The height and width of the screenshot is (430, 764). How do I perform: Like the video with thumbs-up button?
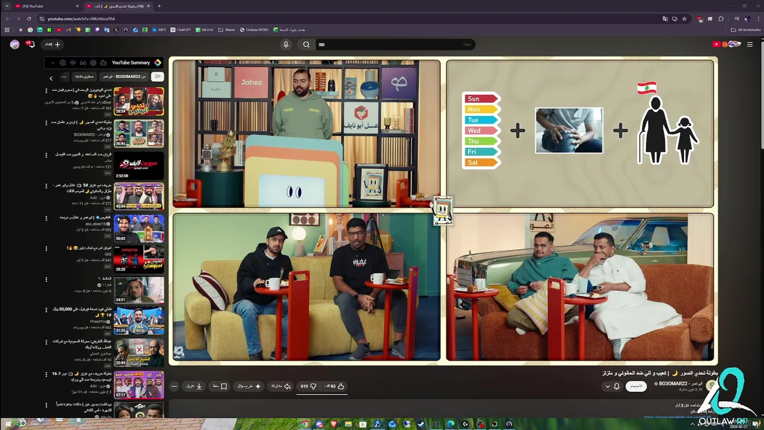pos(335,386)
